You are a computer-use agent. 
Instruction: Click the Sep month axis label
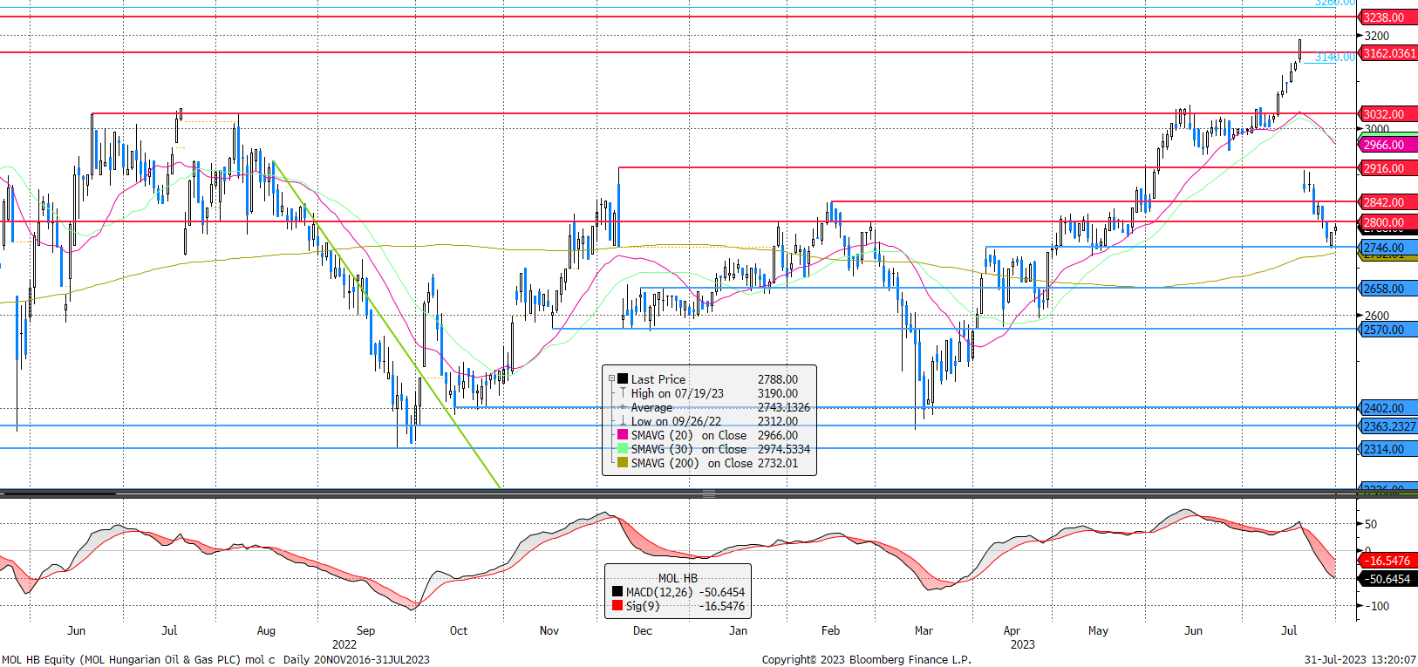[365, 630]
